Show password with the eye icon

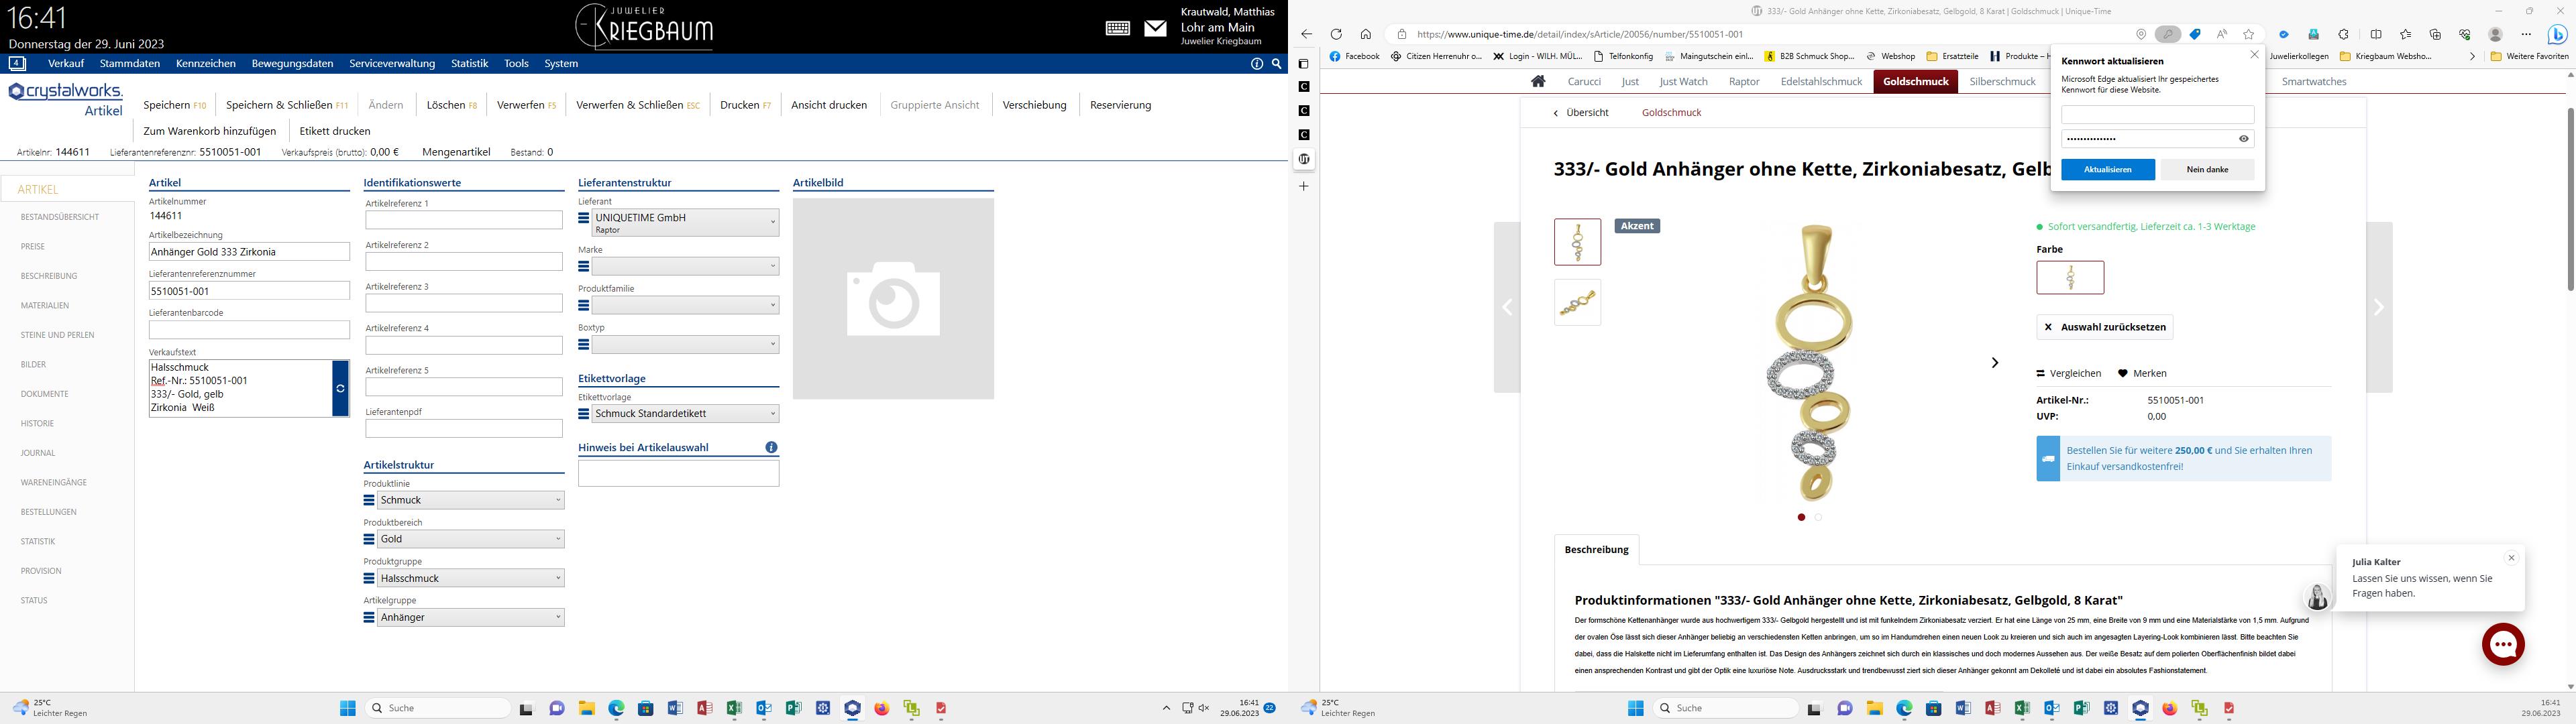tap(2243, 139)
